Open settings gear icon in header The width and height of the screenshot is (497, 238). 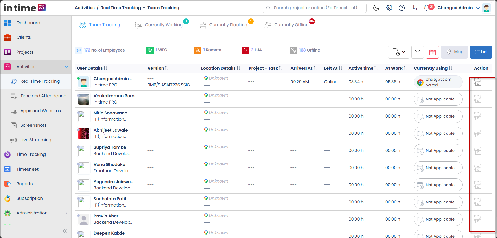point(389,8)
